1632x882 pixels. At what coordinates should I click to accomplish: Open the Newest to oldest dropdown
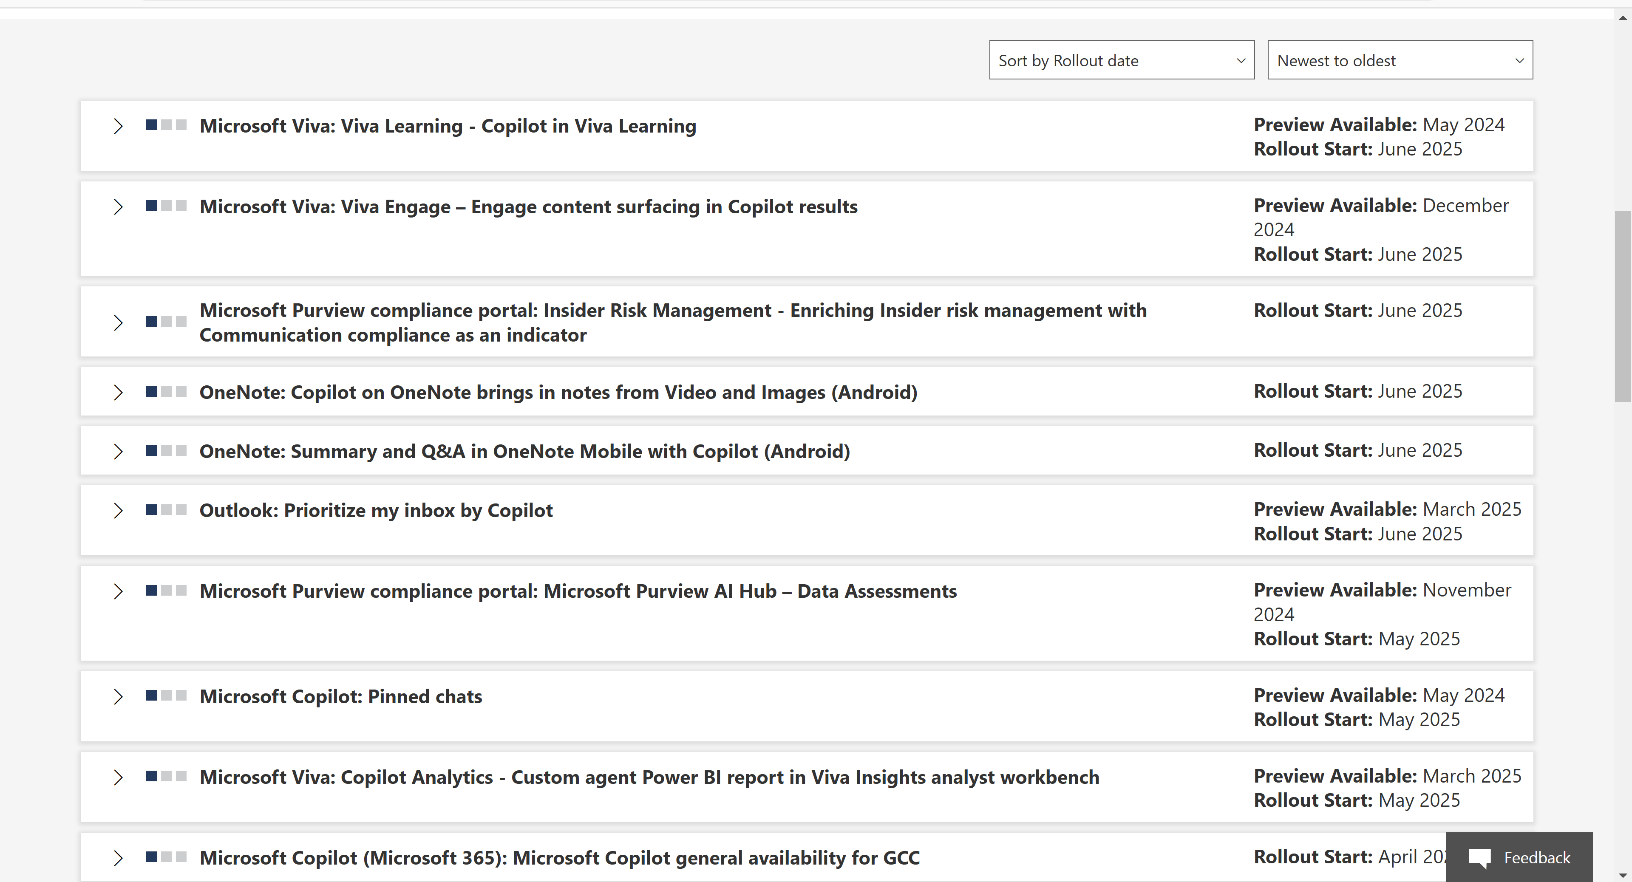(x=1399, y=60)
